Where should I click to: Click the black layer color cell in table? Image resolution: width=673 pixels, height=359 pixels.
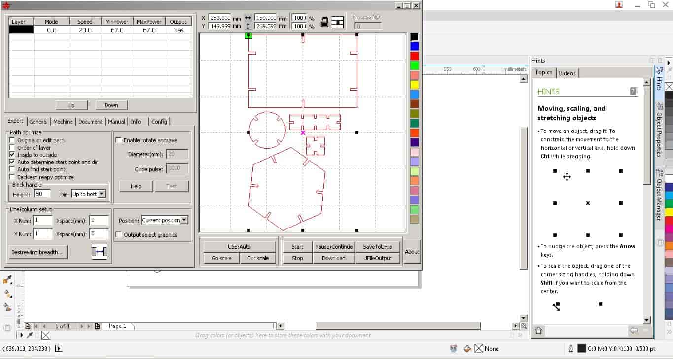click(x=21, y=30)
